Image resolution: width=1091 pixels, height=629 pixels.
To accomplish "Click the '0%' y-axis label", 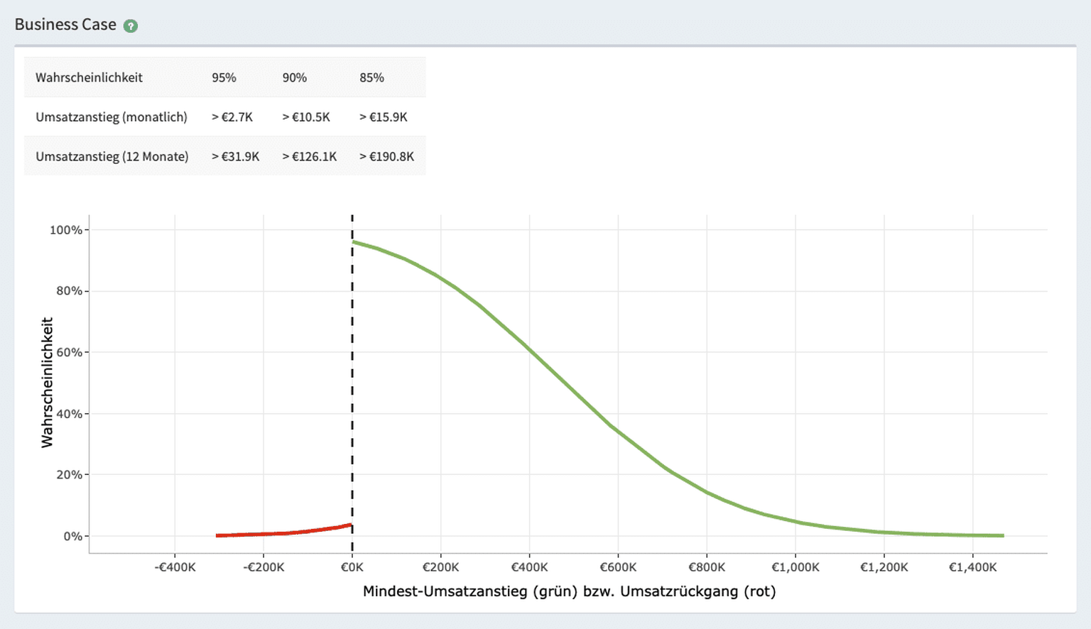I will [73, 536].
